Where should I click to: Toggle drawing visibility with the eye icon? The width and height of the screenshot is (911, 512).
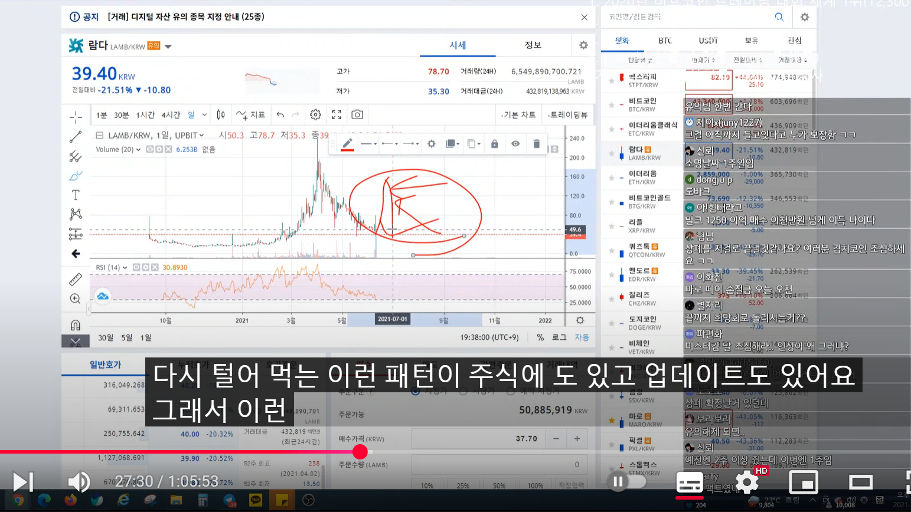(515, 143)
